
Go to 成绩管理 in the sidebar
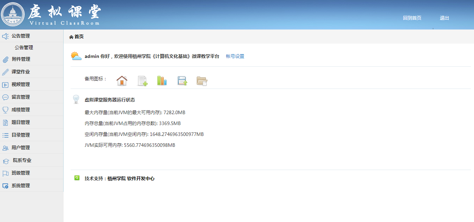(x=20, y=110)
